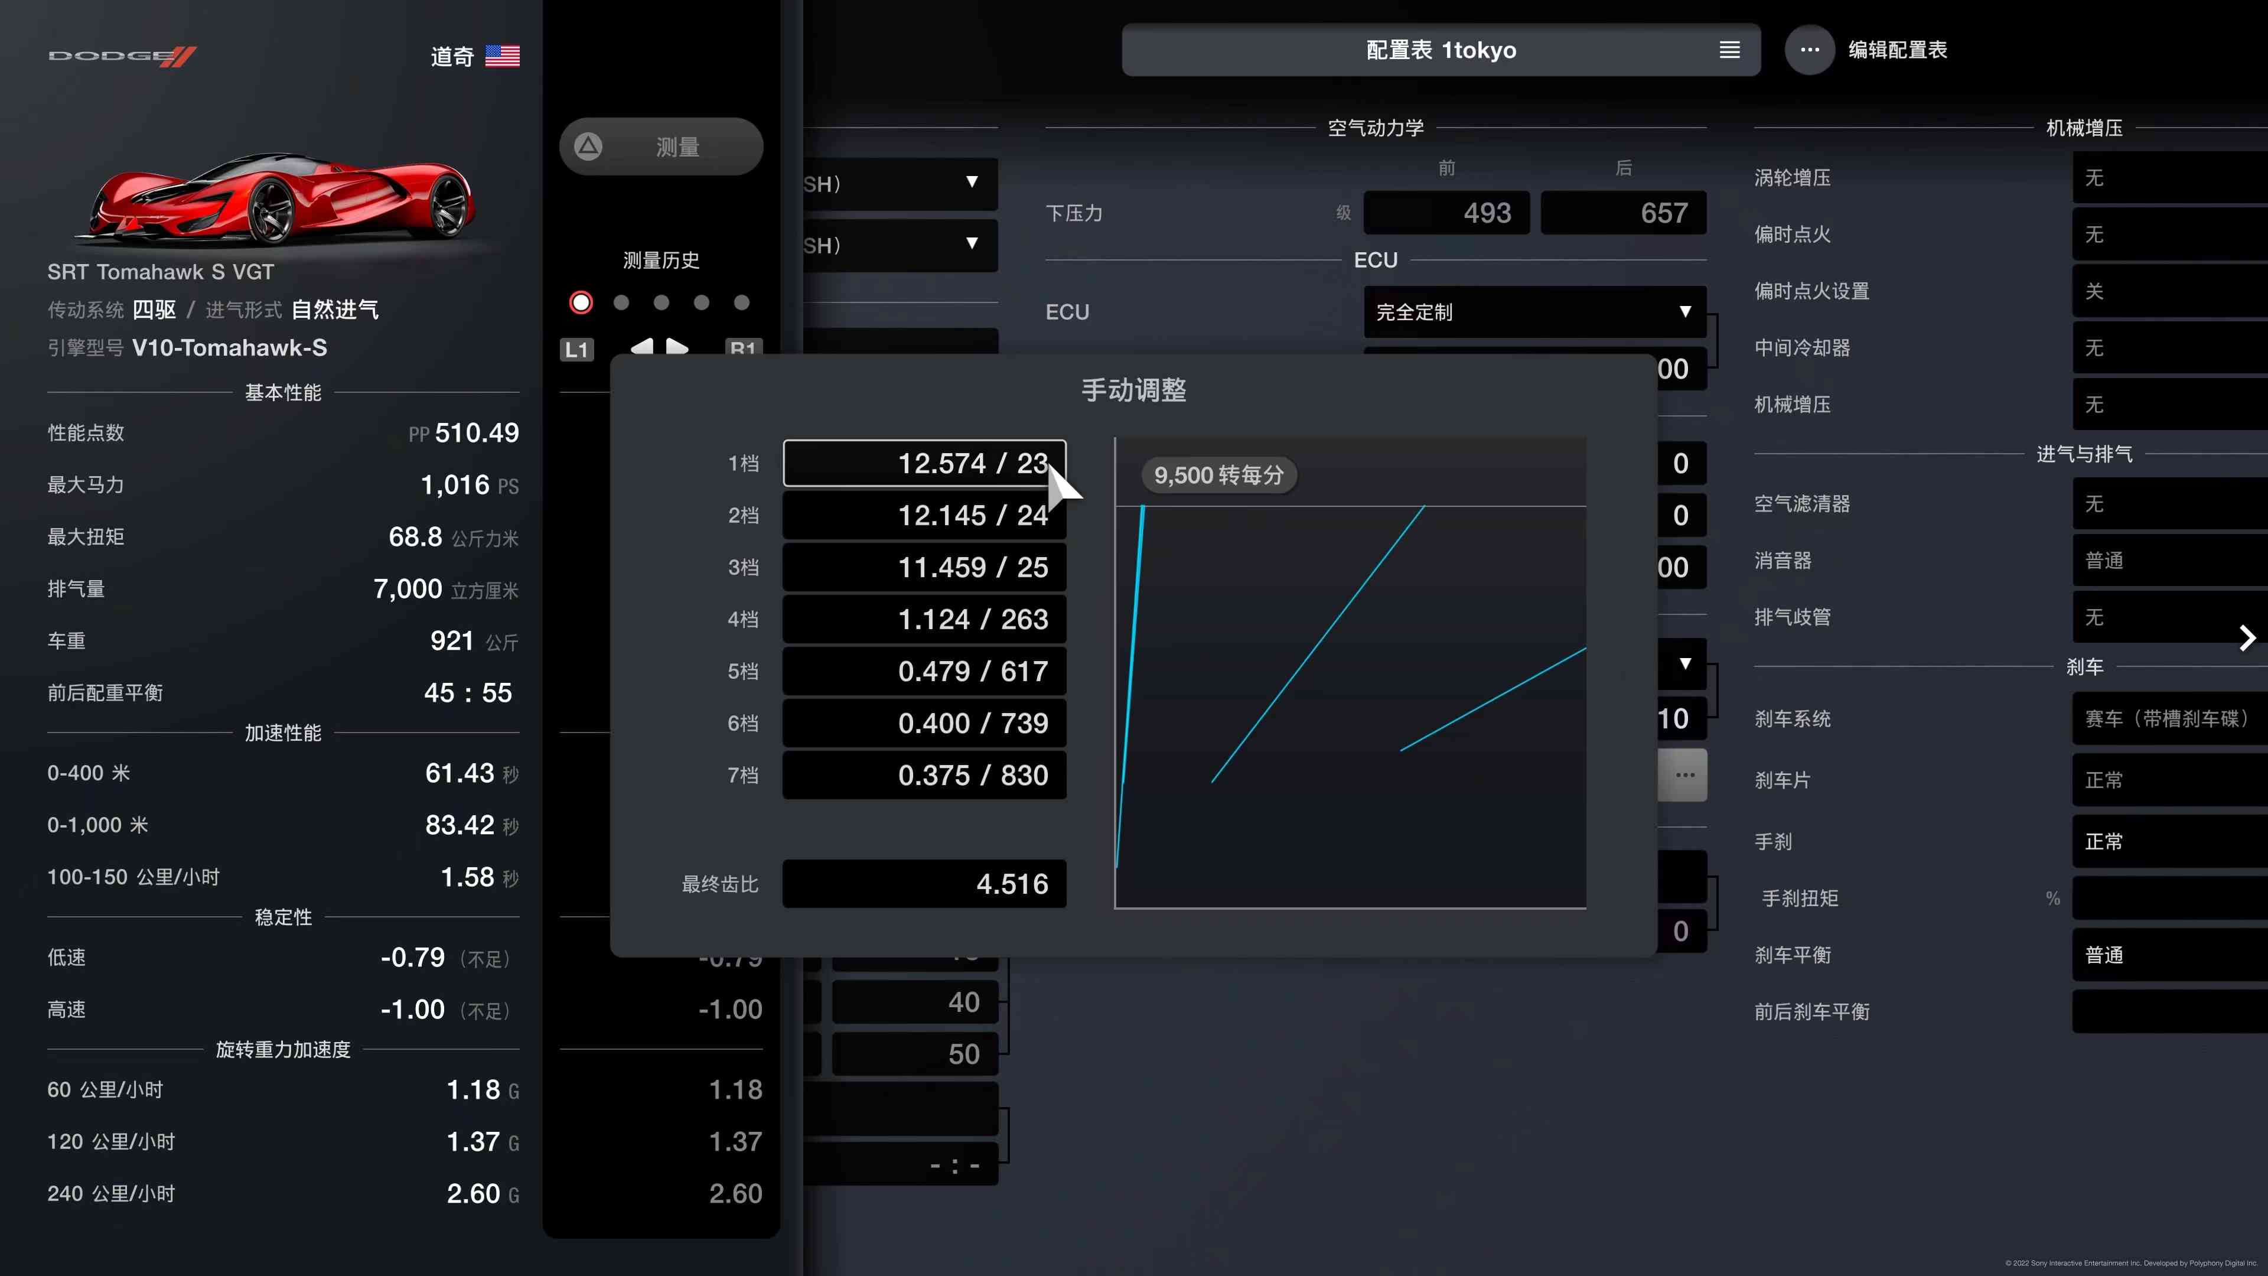The image size is (2268, 1276).
Task: Open the second tire dropdown ending in SH)
Action: (901, 245)
